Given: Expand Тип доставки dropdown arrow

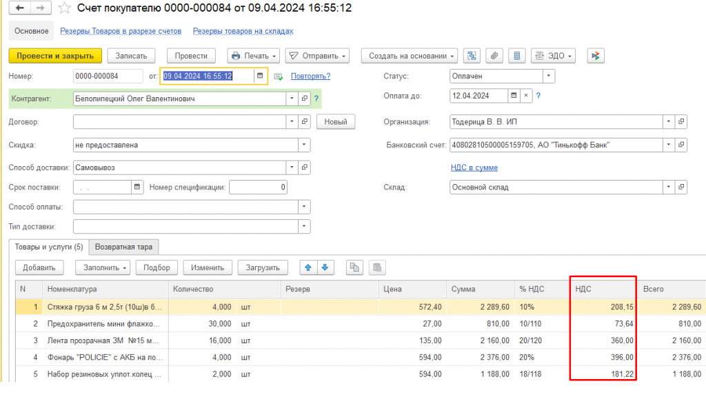Looking at the screenshot, I should point(304,226).
